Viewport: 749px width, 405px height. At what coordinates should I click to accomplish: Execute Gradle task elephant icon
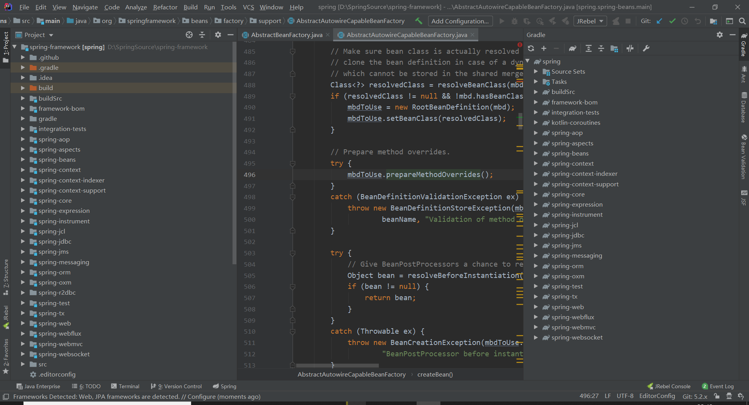(x=572, y=48)
